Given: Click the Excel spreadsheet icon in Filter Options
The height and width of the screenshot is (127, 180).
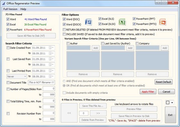Looking at the screenshot, I should pyautogui.click(x=122, y=22).
